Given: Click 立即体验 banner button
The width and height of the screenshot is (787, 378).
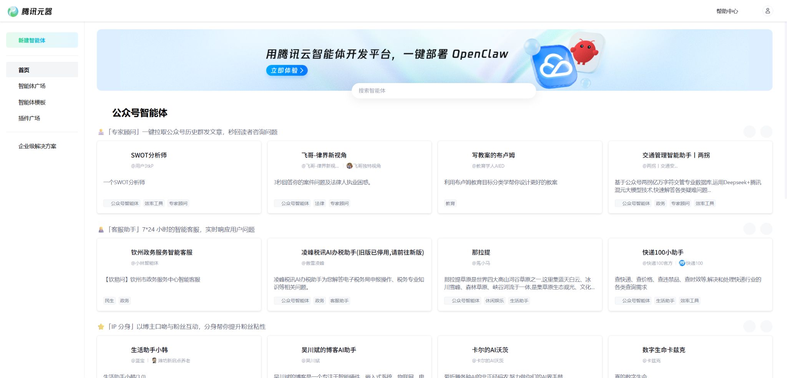Looking at the screenshot, I should pyautogui.click(x=287, y=70).
